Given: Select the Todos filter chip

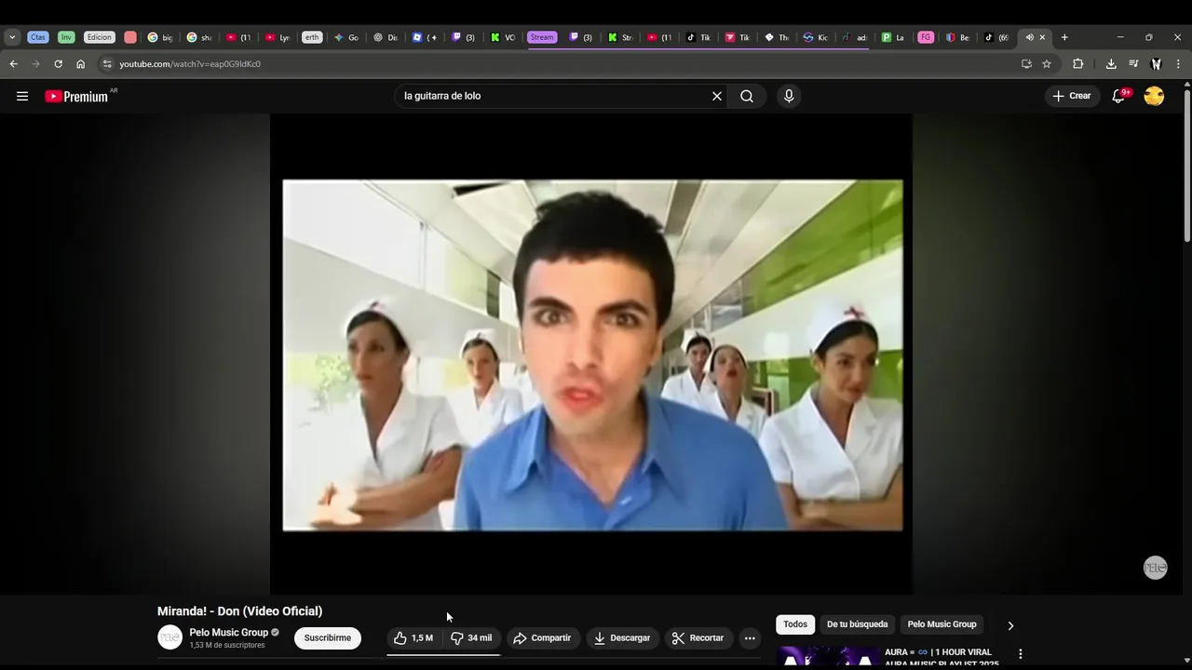Looking at the screenshot, I should [x=795, y=624].
